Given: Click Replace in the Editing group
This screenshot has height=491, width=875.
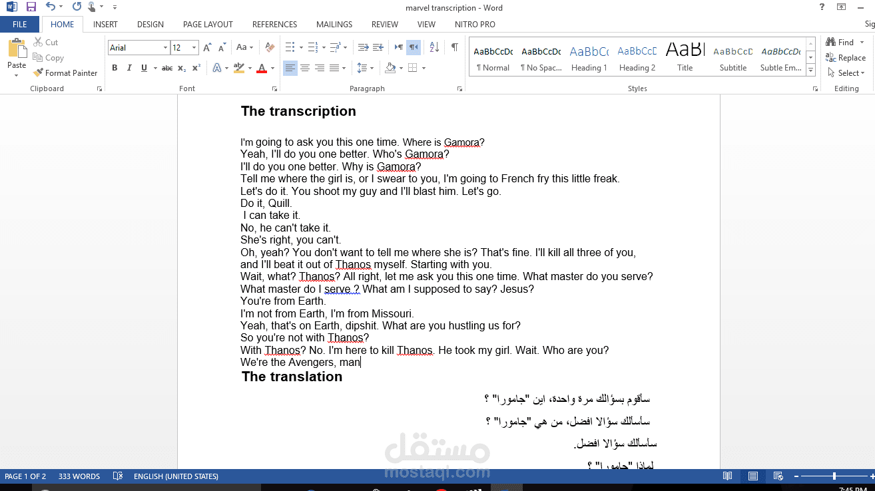Looking at the screenshot, I should (846, 58).
